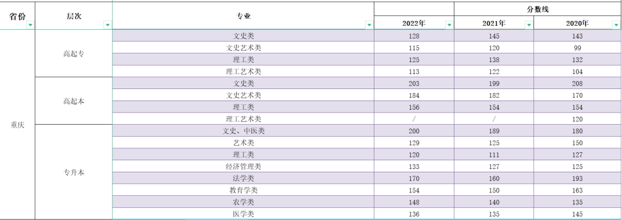Screen dimensions: 622x220
Task: Select score 129 in the 2022年 column
Action: (x=414, y=143)
